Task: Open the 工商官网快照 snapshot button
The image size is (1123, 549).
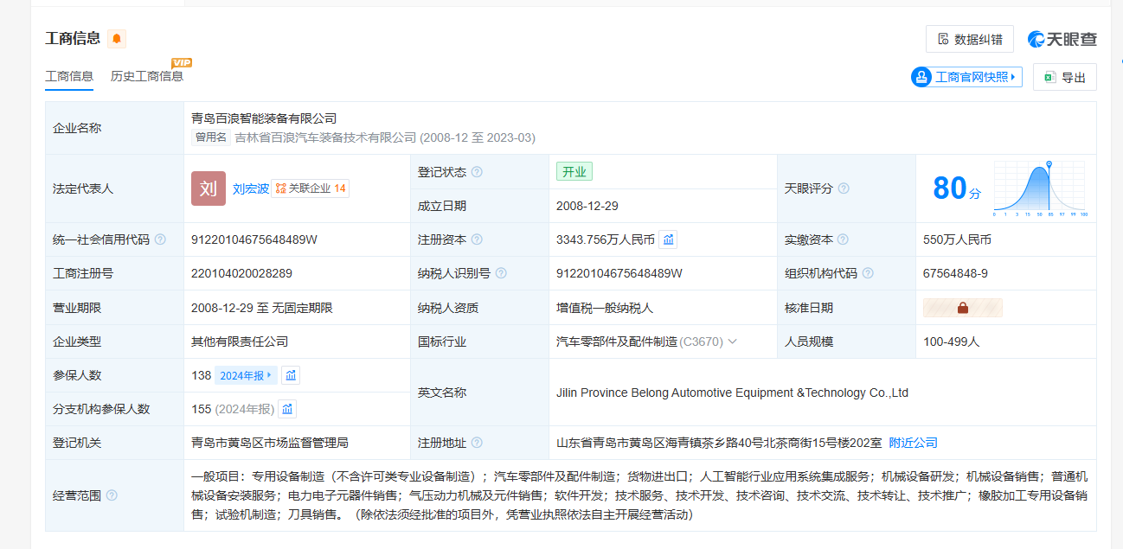Action: click(967, 77)
